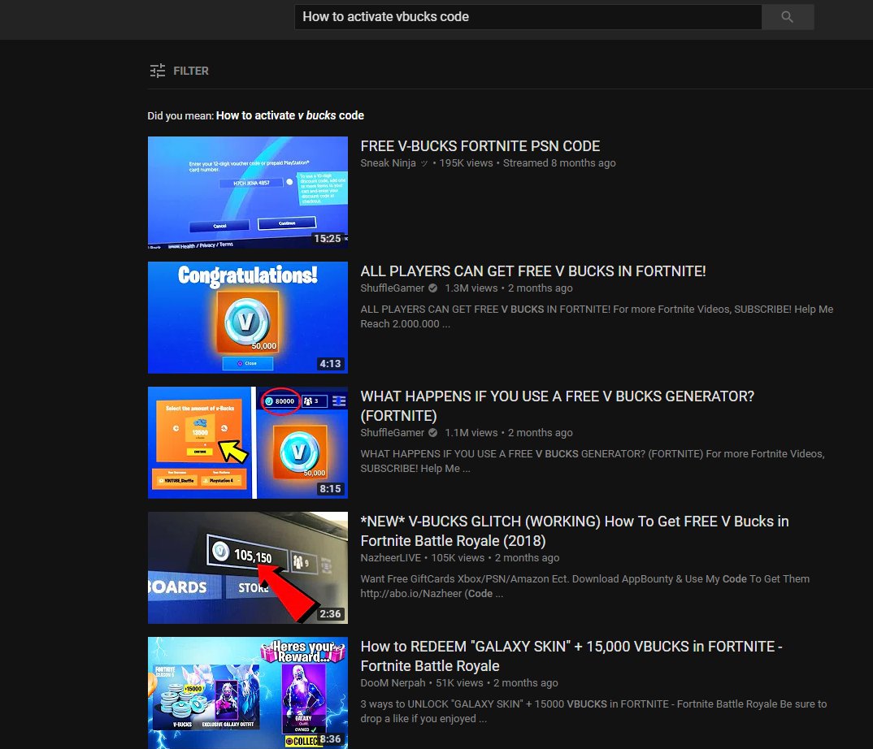Open the filter sliders icon

pos(158,71)
